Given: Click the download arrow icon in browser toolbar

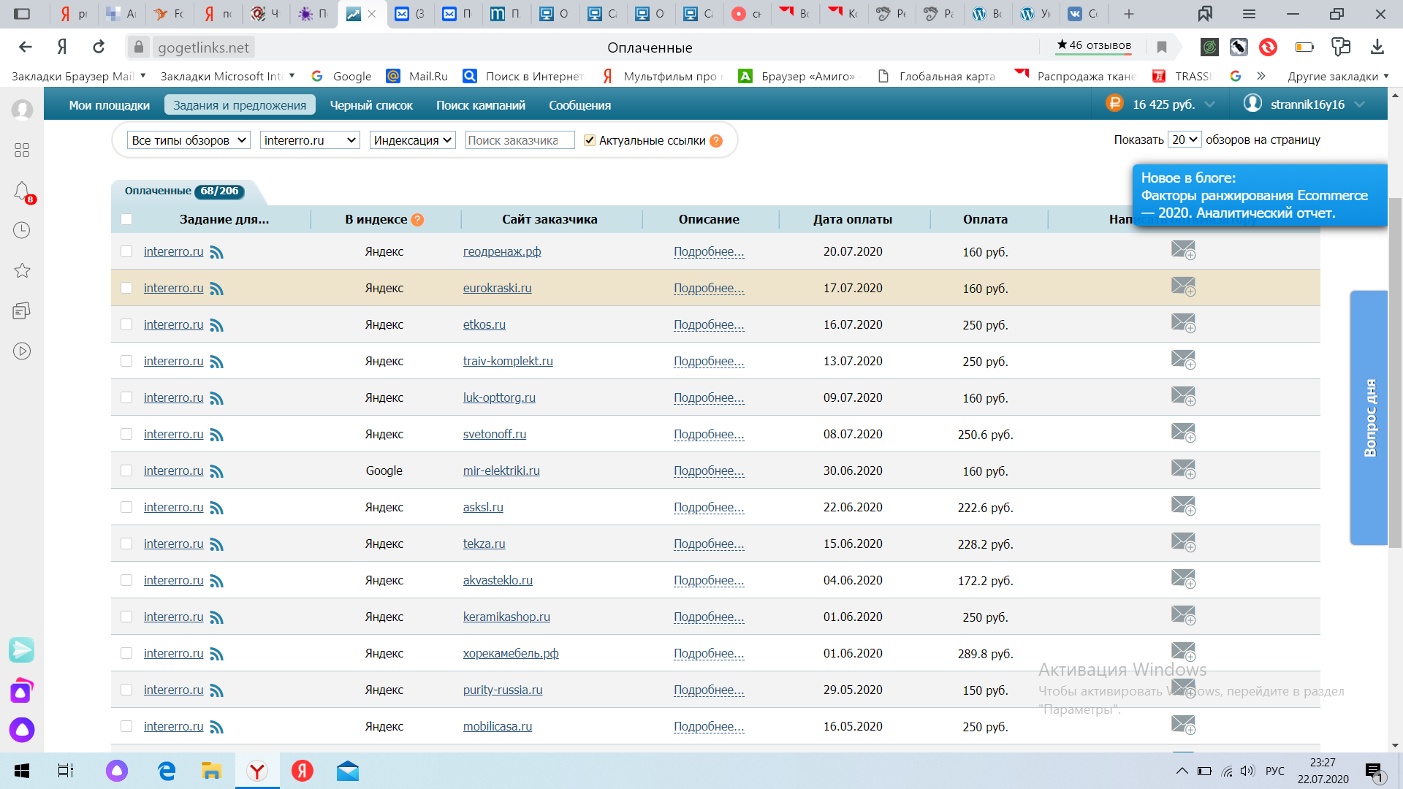Looking at the screenshot, I should point(1377,47).
